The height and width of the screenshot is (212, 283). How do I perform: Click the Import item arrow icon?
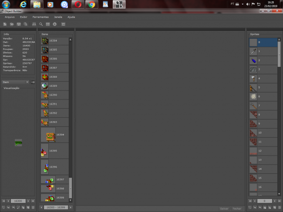tap(8, 208)
